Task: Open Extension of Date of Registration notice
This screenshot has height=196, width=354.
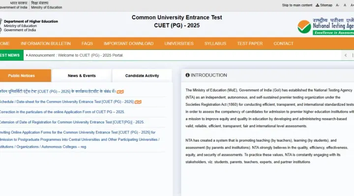Action: click(x=71, y=122)
